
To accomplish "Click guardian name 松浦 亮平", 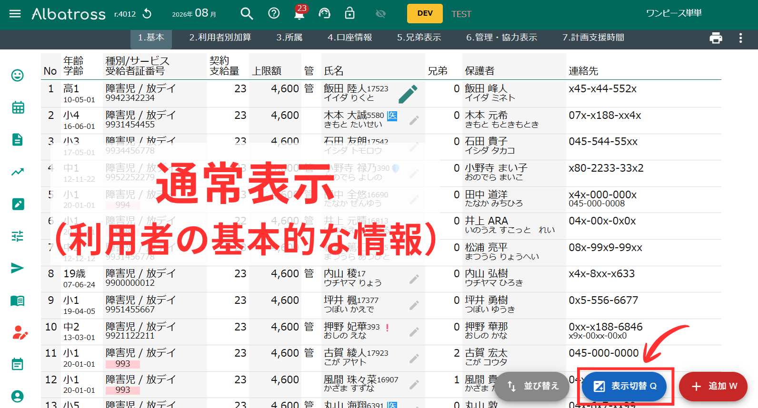I will click(486, 247).
